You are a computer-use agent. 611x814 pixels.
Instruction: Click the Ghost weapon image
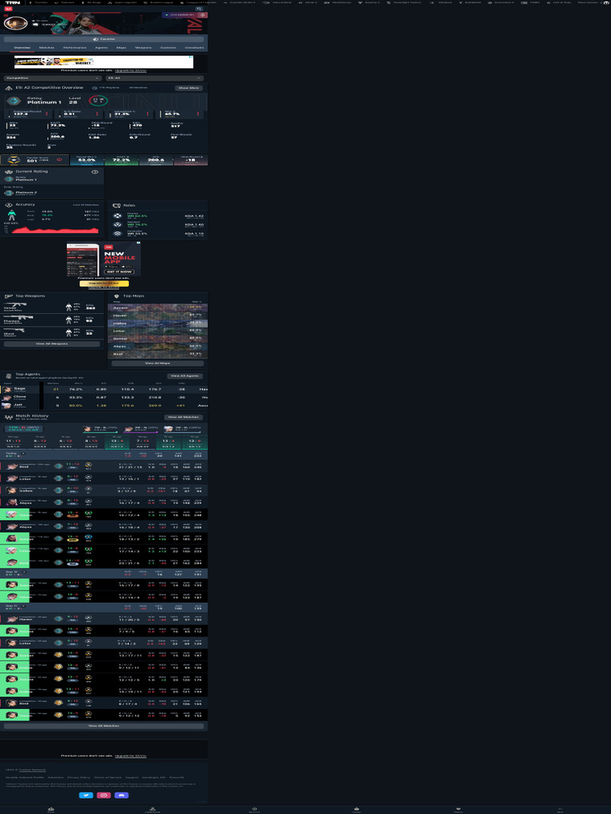(x=14, y=330)
